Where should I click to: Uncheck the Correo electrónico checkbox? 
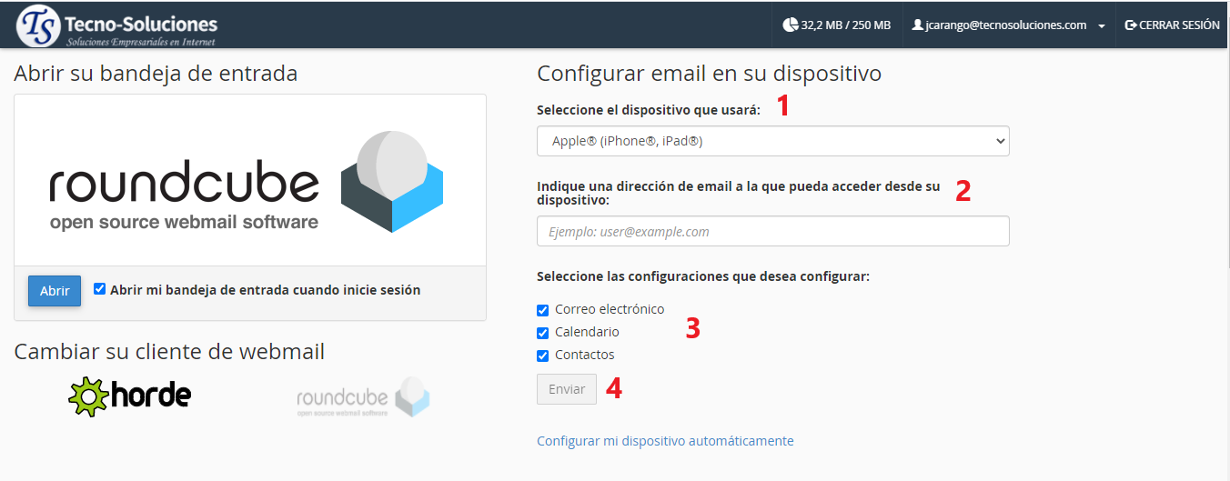543,310
